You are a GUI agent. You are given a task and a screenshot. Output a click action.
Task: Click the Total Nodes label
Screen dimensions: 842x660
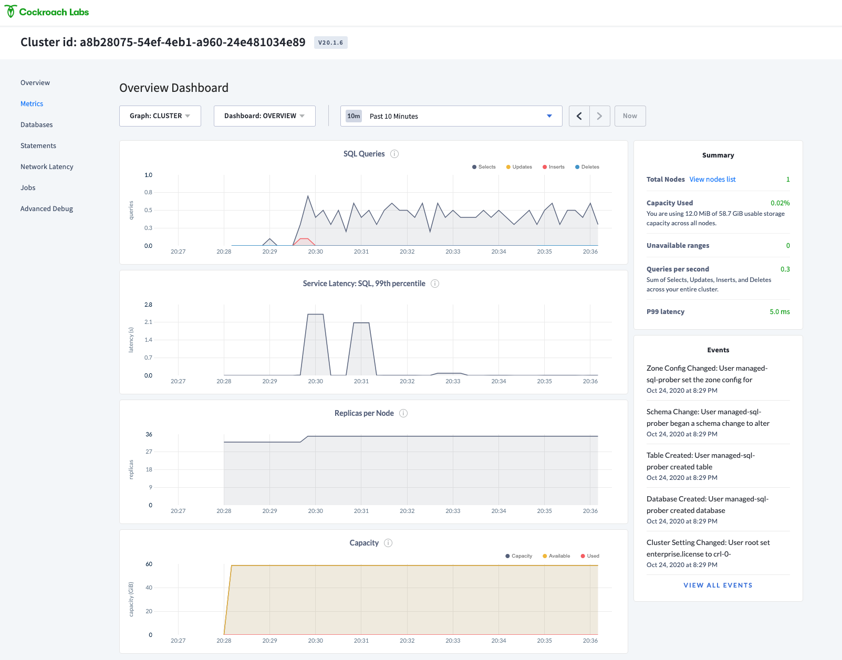point(666,180)
